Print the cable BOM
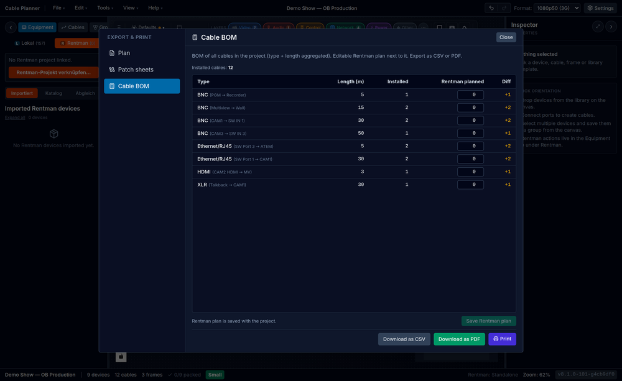 click(x=502, y=339)
